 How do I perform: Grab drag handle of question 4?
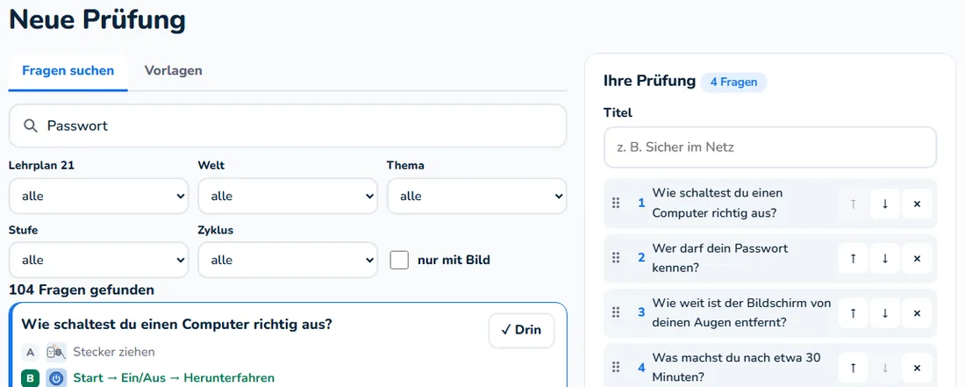[616, 368]
